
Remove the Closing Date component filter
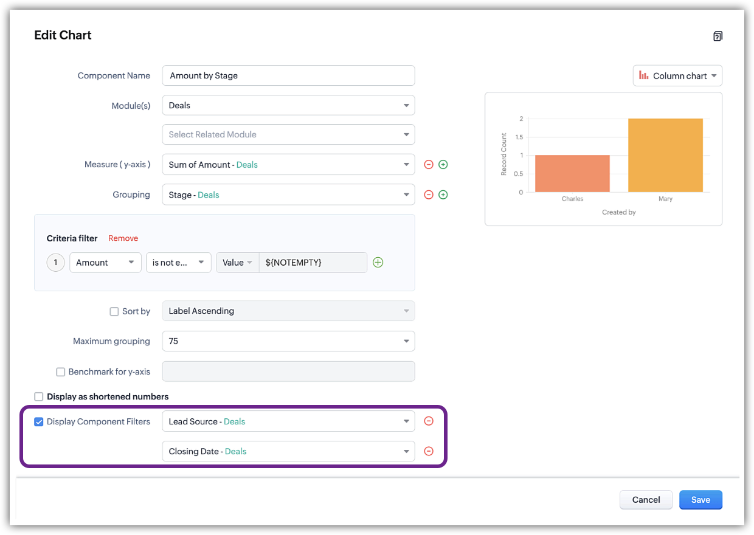[429, 451]
